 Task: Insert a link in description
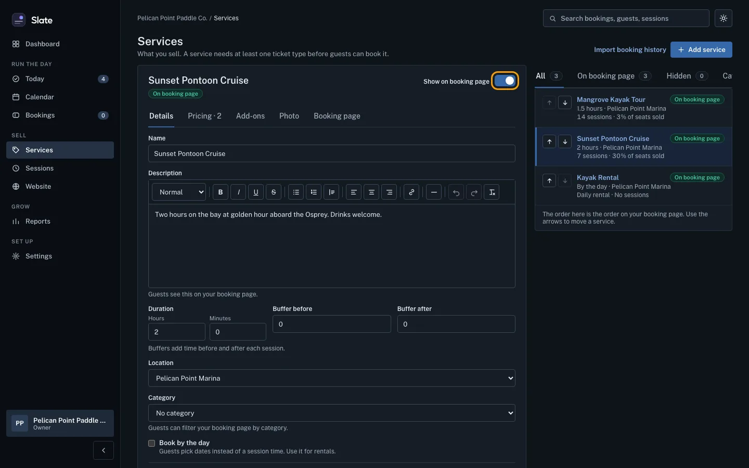click(x=411, y=192)
